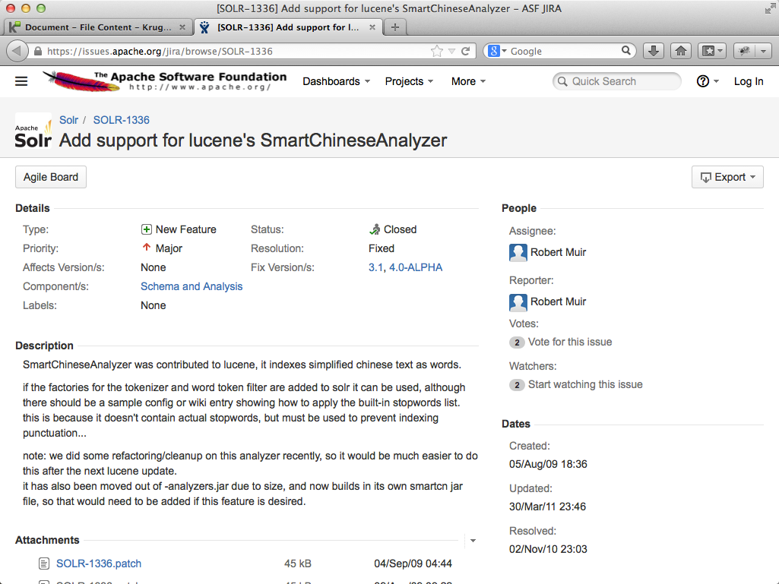This screenshot has height=584, width=779.
Task: Choose search engine via Google icon dropdown
Action: coord(497,51)
